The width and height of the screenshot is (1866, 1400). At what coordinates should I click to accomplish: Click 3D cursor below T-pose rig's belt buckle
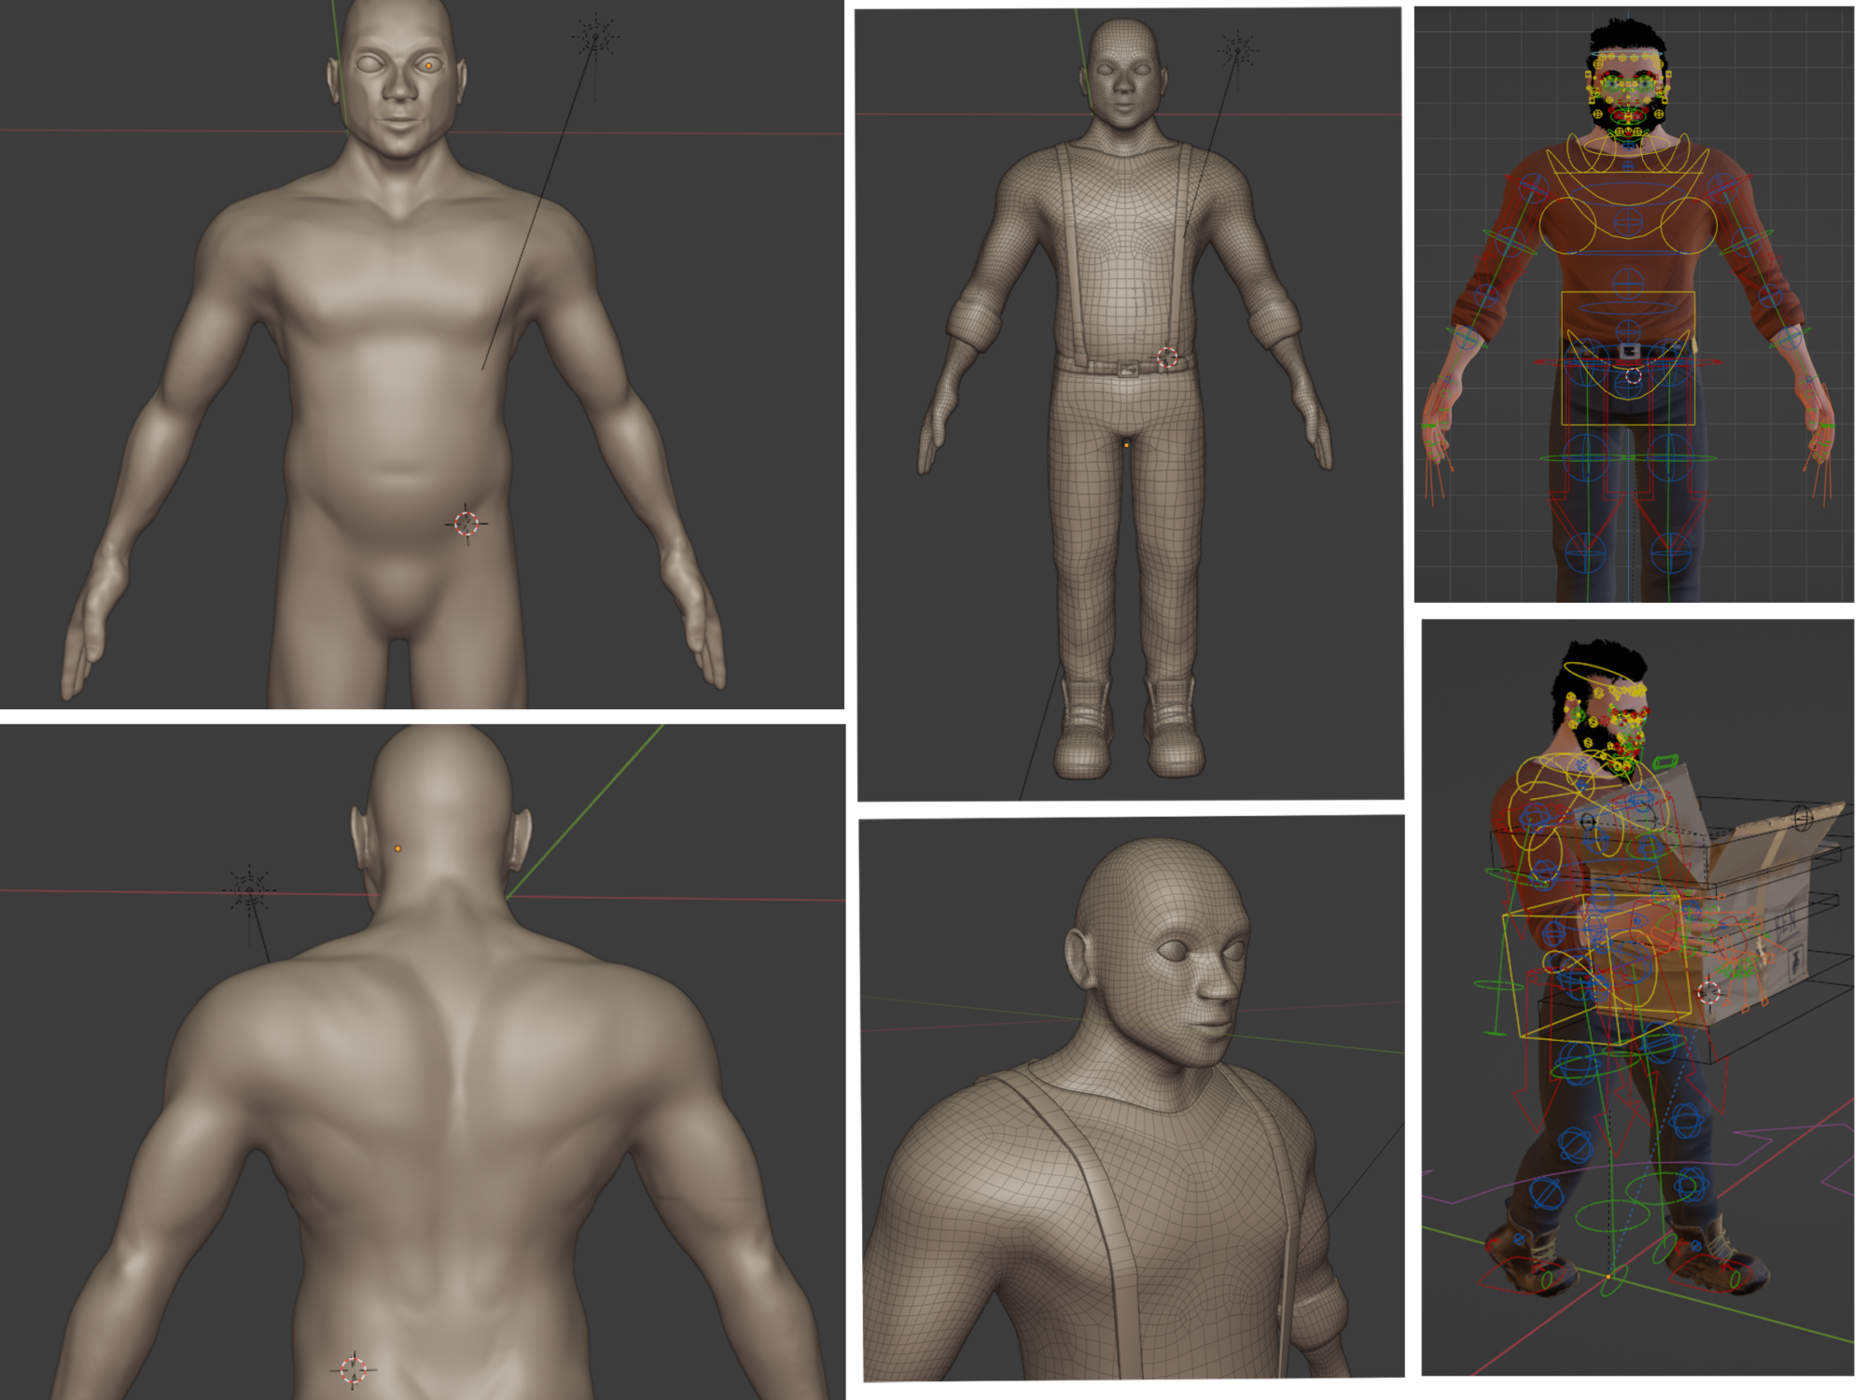pyautogui.click(x=1633, y=375)
